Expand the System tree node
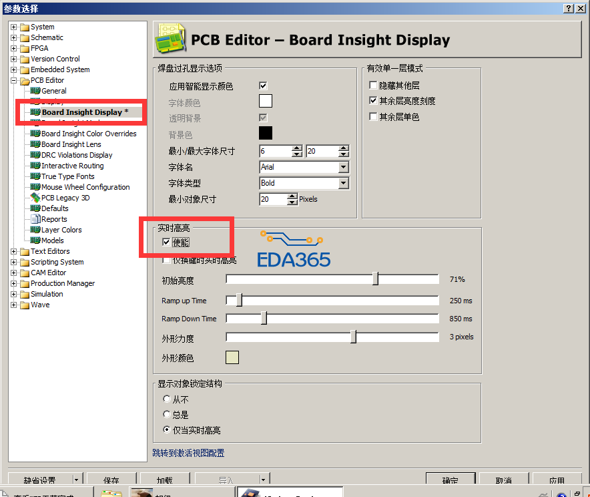The width and height of the screenshot is (590, 497). pos(14,27)
